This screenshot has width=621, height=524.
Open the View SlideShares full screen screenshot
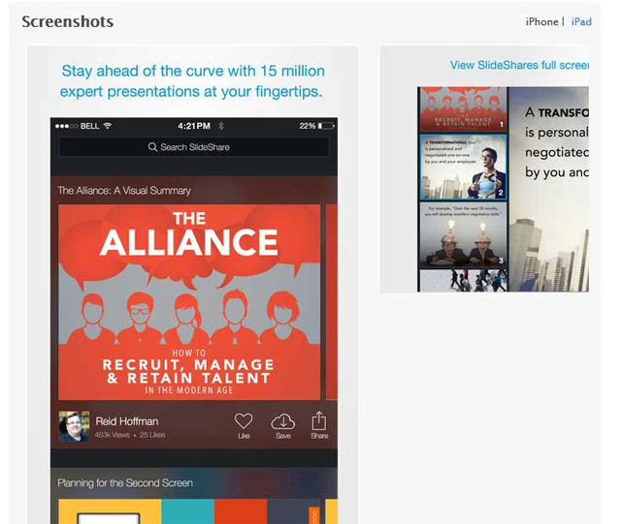484,170
